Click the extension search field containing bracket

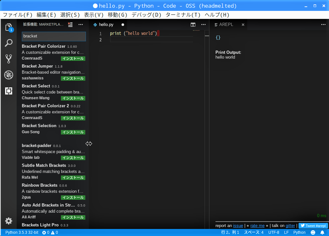(x=54, y=36)
